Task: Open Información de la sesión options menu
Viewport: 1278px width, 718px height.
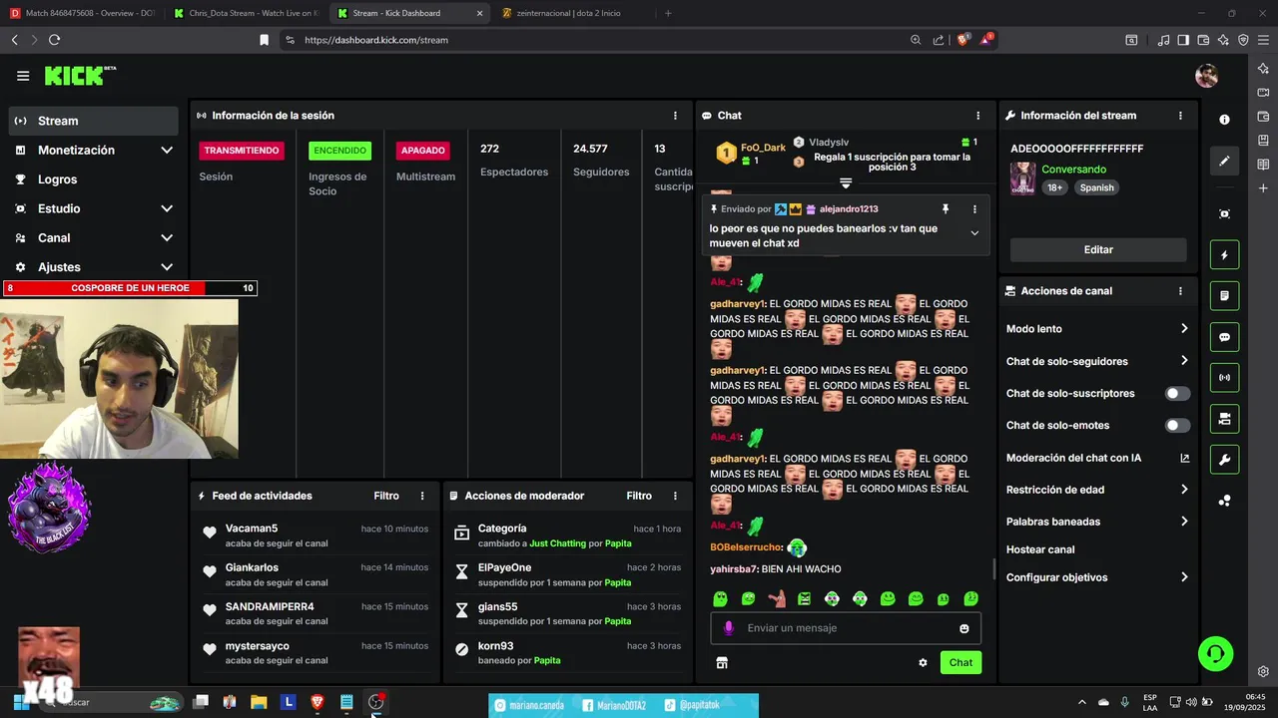Action: click(675, 116)
